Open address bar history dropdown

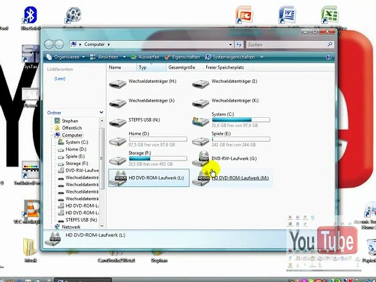pos(230,44)
